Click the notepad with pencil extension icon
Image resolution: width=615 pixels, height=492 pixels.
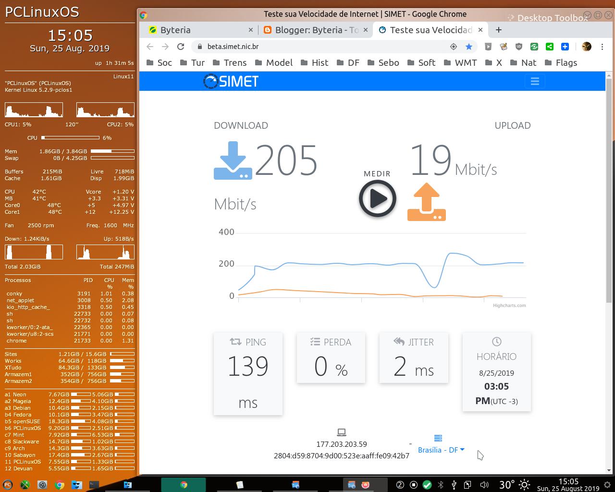tap(504, 47)
